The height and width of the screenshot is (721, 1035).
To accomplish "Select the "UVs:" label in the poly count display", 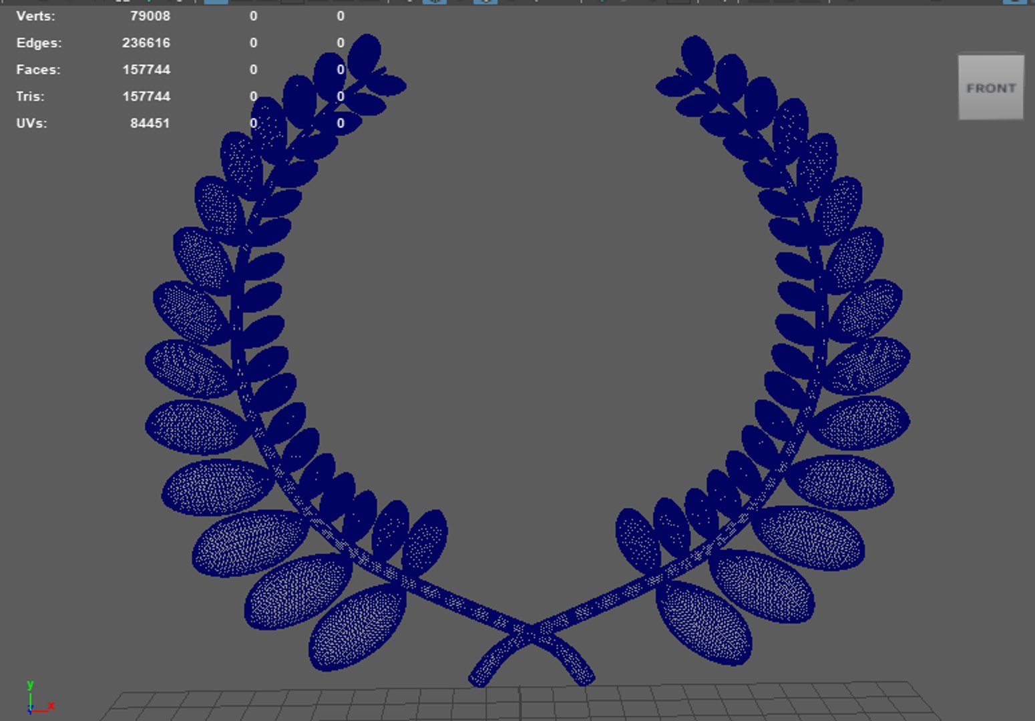I will (31, 123).
